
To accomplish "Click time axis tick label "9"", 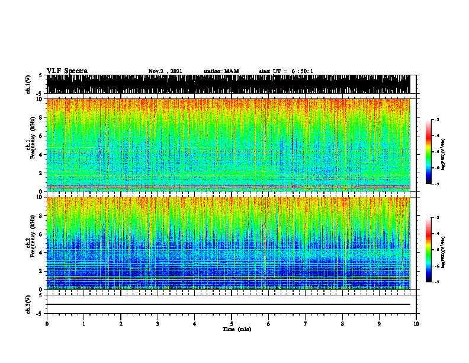I will pyautogui.click(x=379, y=324).
